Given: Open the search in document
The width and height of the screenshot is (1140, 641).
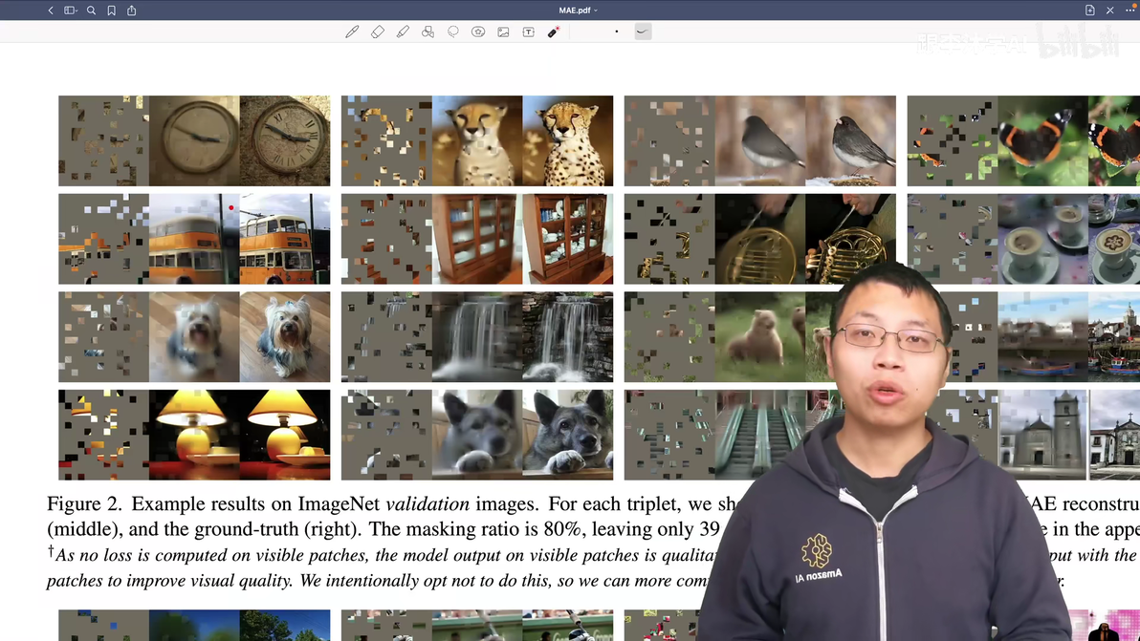Looking at the screenshot, I should point(91,11).
